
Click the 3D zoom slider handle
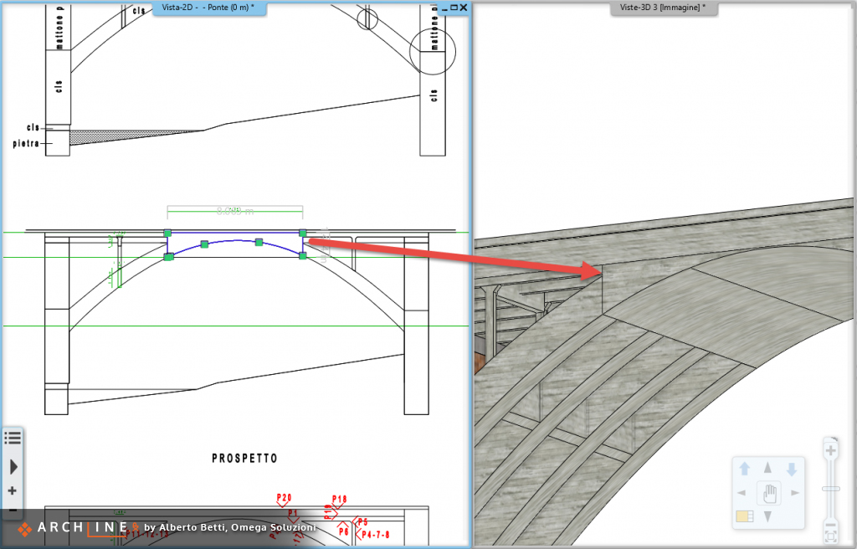tap(831, 488)
